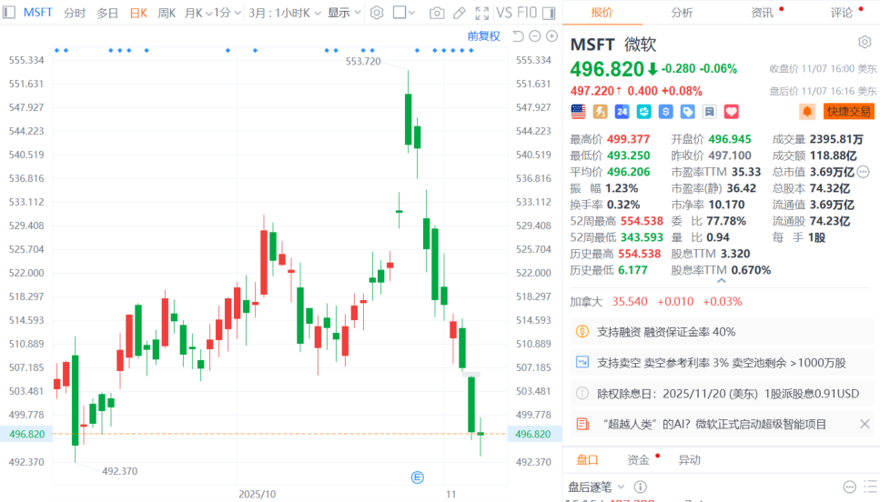Set a price alert with bell icon

tap(807, 112)
